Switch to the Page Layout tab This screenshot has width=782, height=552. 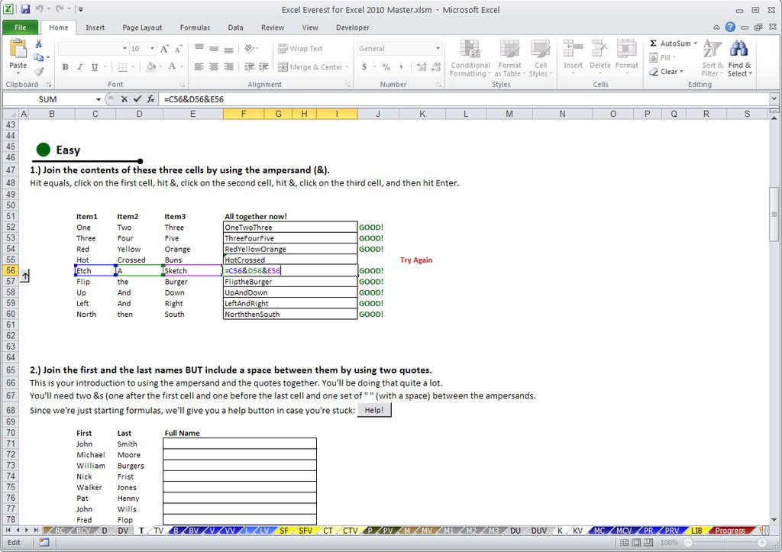142,27
